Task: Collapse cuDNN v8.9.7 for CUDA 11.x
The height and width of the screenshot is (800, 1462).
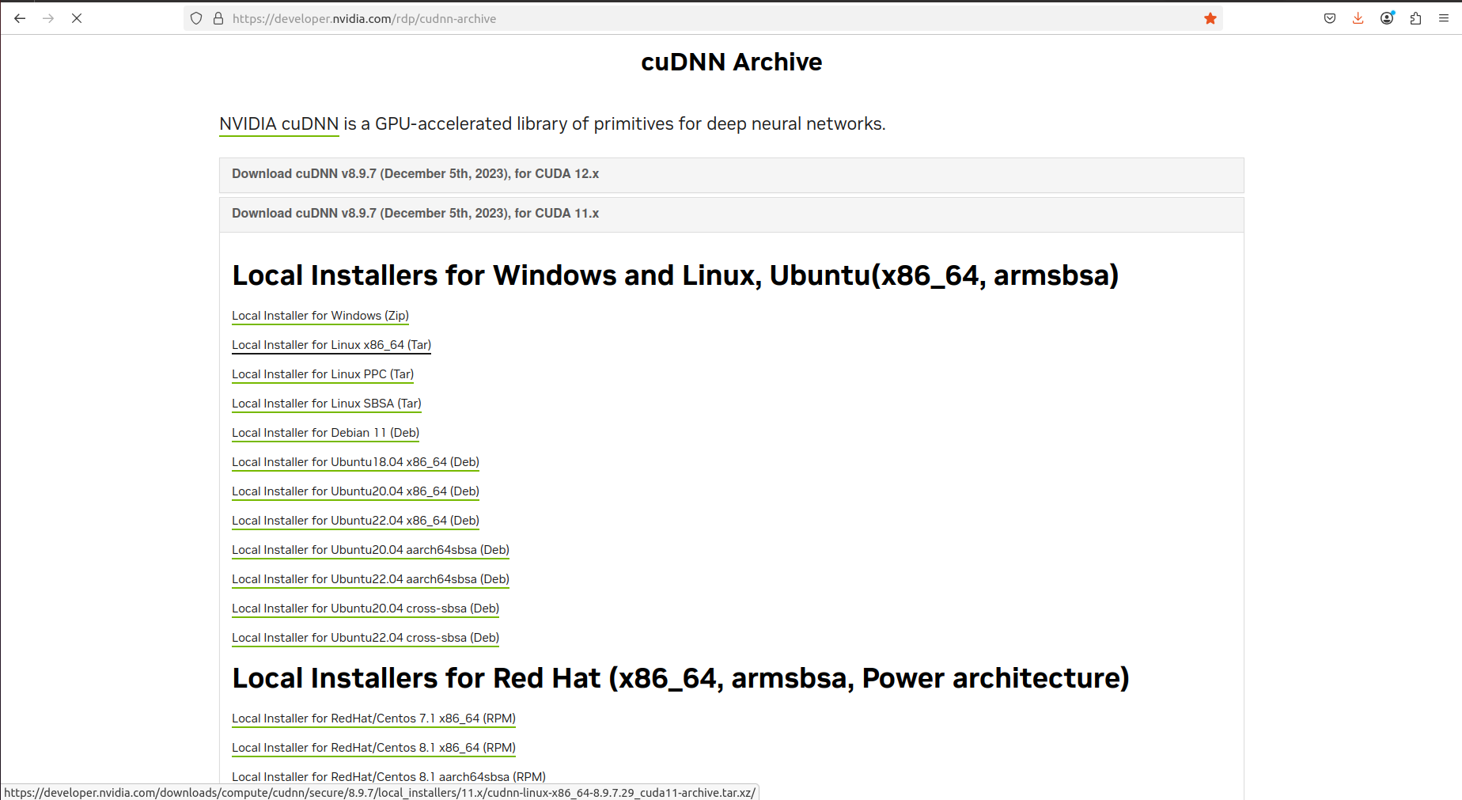Action: (731, 214)
